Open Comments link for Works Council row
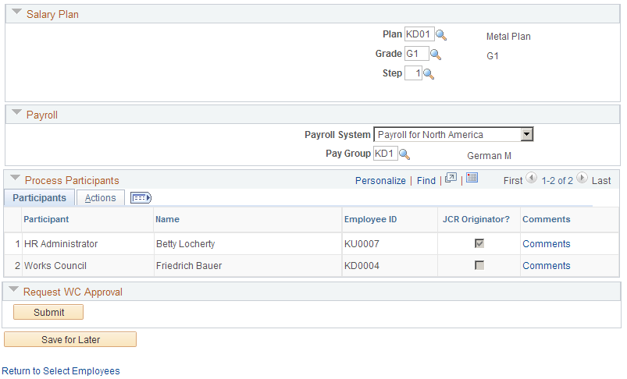Image resolution: width=627 pixels, height=379 pixels. pyautogui.click(x=547, y=266)
